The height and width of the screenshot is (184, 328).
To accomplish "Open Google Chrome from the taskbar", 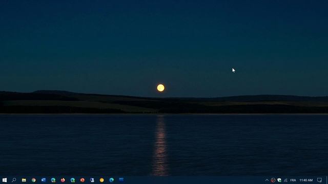I will tap(34, 180).
